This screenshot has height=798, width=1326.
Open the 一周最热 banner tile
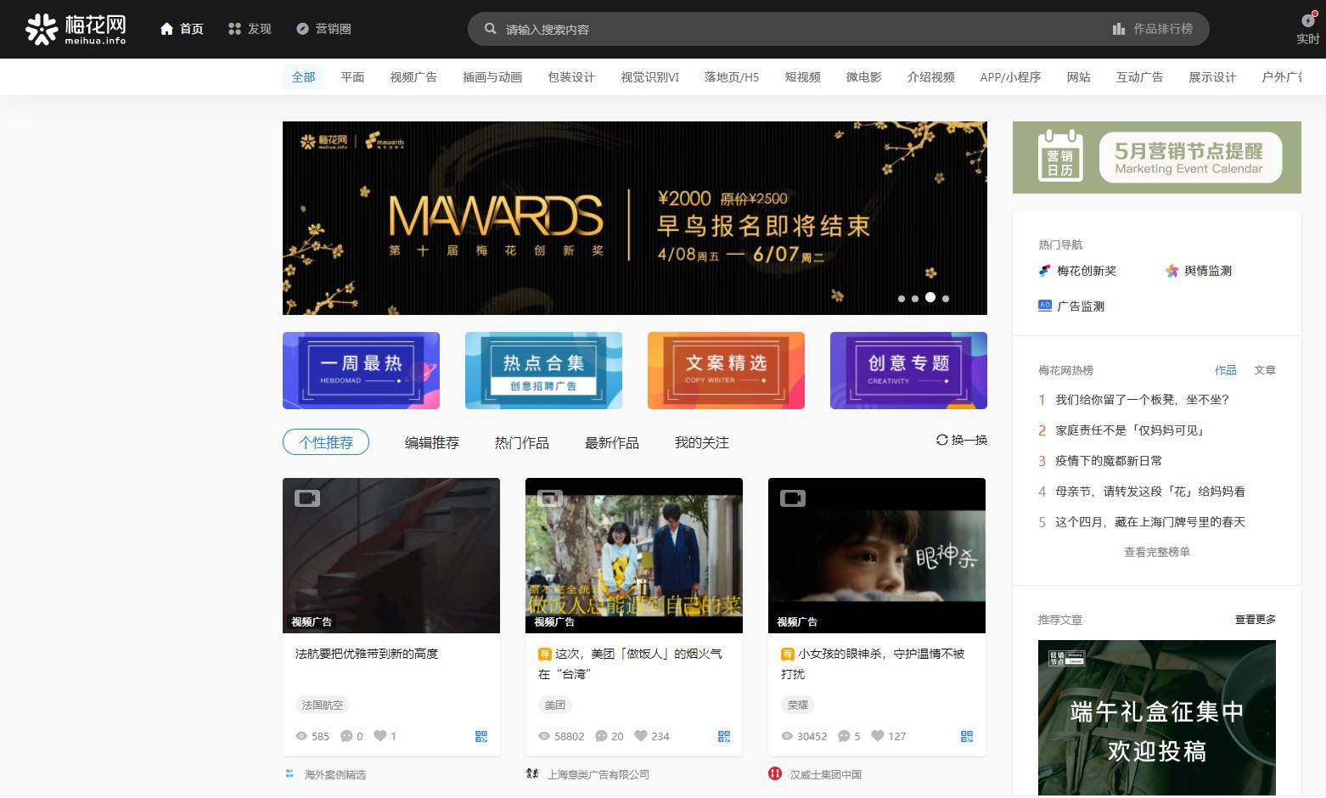(361, 370)
